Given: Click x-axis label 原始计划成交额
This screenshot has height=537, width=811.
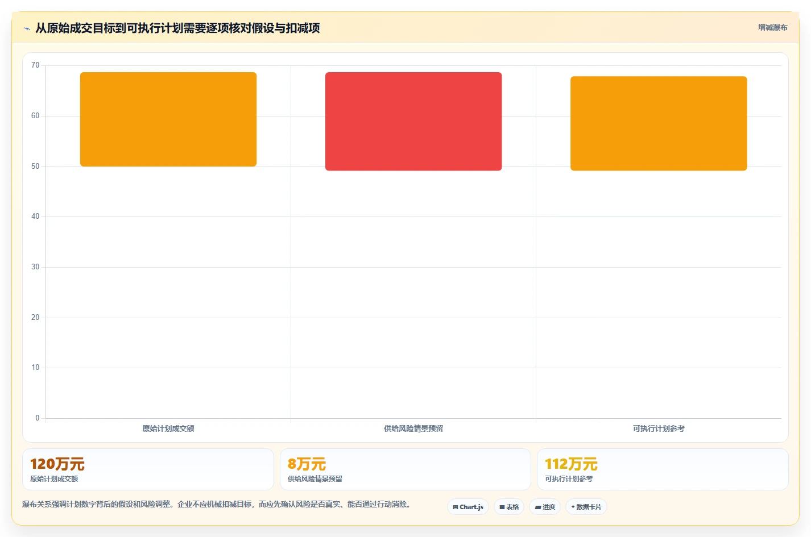Looking at the screenshot, I should (168, 428).
